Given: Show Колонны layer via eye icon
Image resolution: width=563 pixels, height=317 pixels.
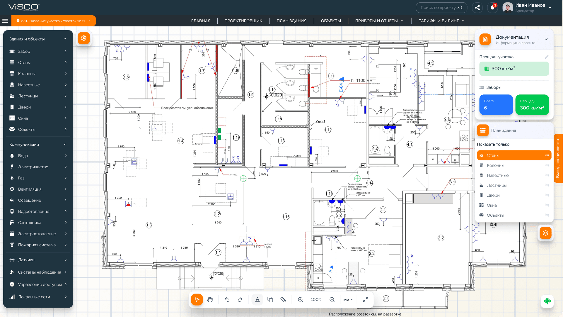Looking at the screenshot, I should 547,165.
